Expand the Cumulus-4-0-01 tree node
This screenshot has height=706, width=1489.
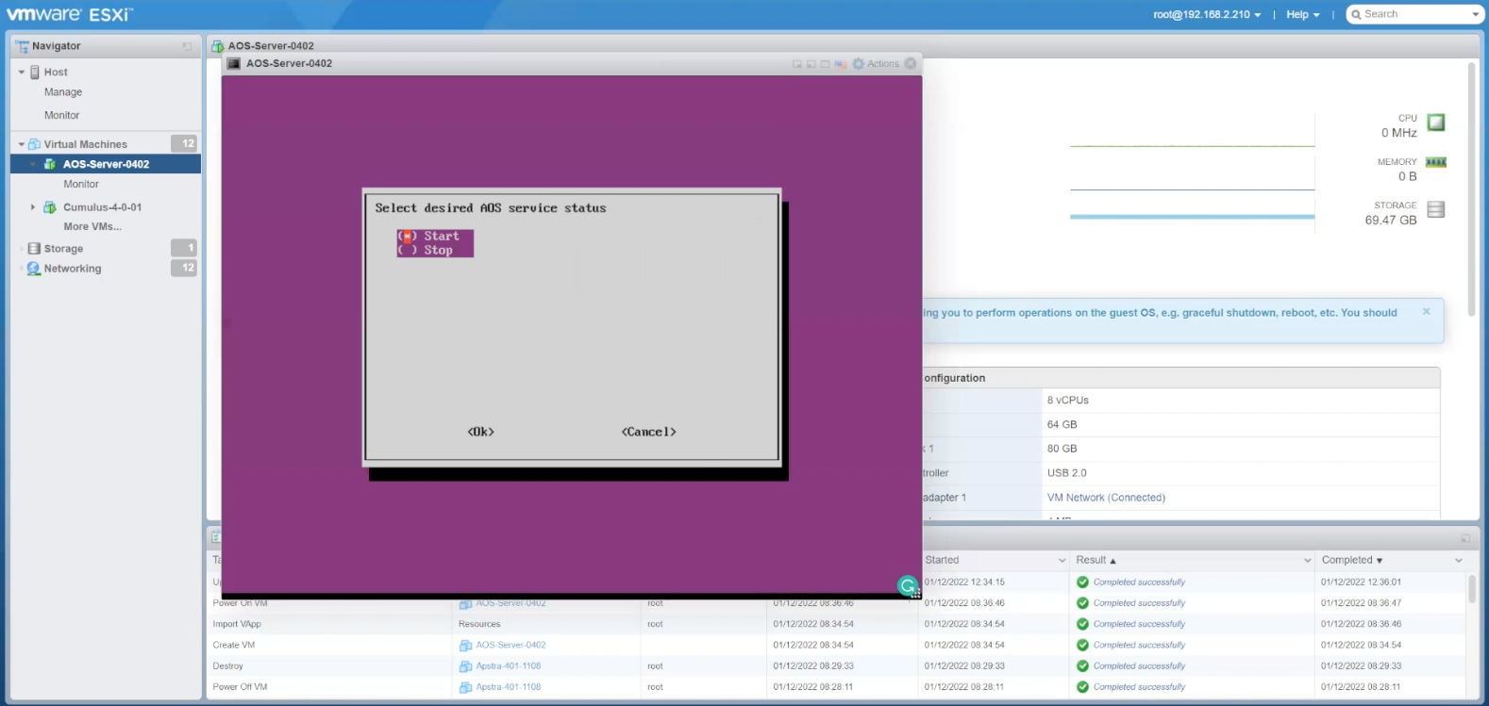pyautogui.click(x=33, y=207)
